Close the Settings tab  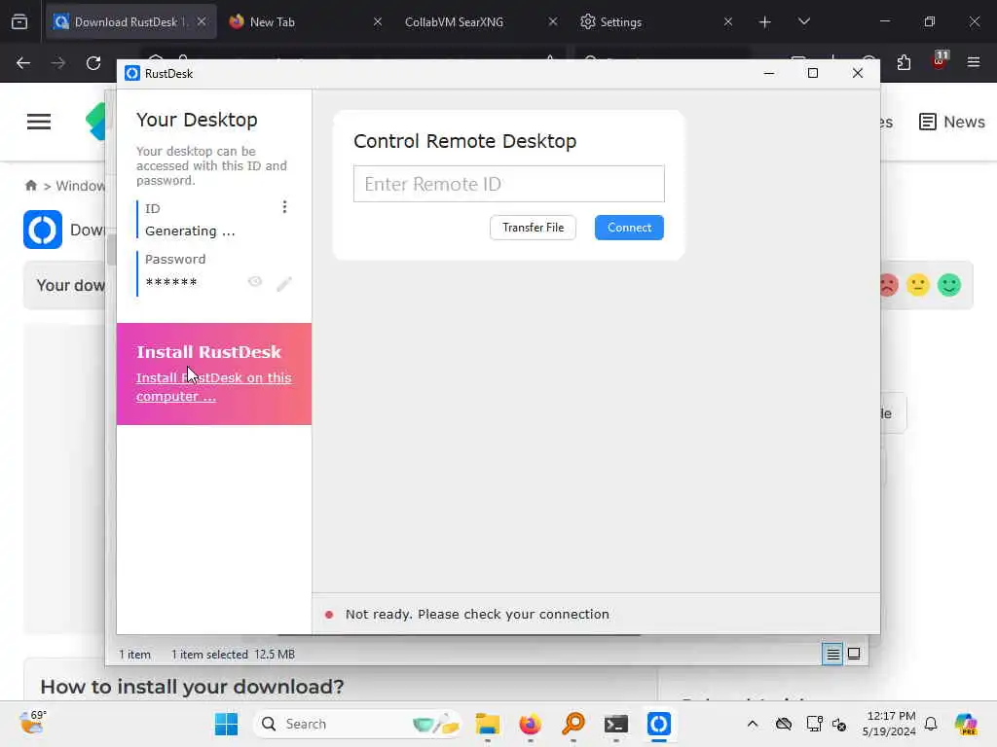[x=728, y=21]
